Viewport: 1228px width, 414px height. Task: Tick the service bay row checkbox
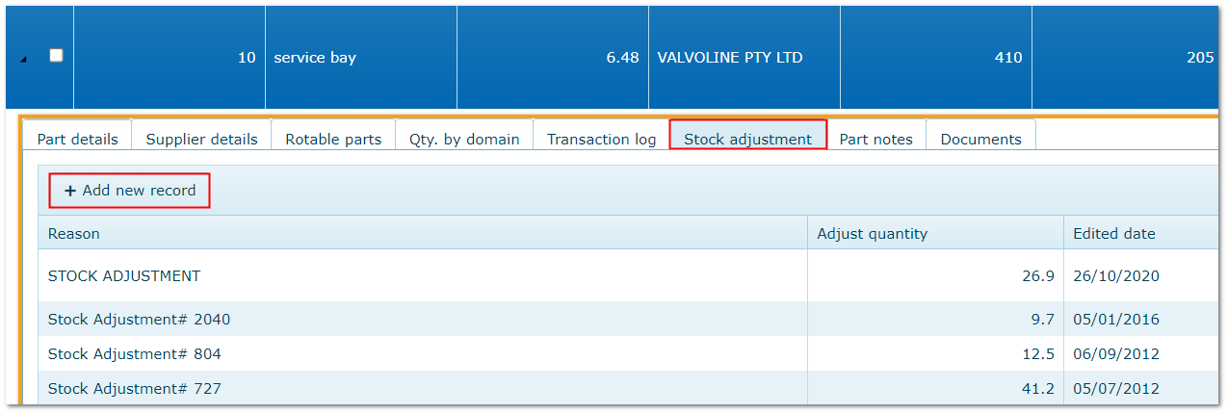[x=56, y=56]
